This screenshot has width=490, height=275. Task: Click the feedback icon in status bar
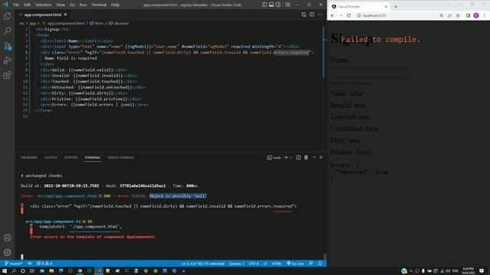[311, 264]
